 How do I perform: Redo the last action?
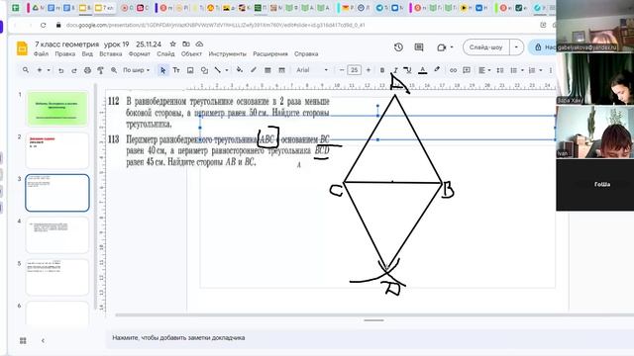pos(74,70)
